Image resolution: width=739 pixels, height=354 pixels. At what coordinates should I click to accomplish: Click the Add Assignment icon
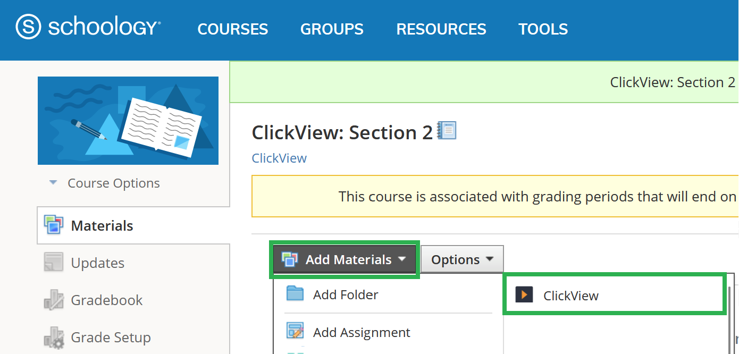coord(295,332)
